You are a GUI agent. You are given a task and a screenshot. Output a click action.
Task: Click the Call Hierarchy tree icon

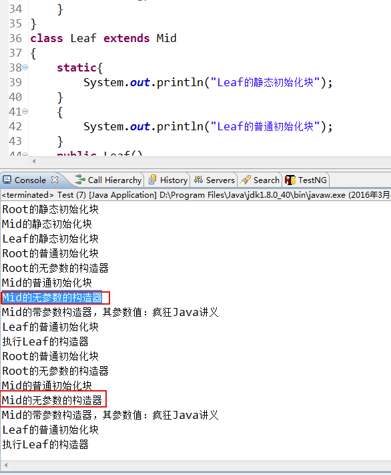(x=80, y=180)
